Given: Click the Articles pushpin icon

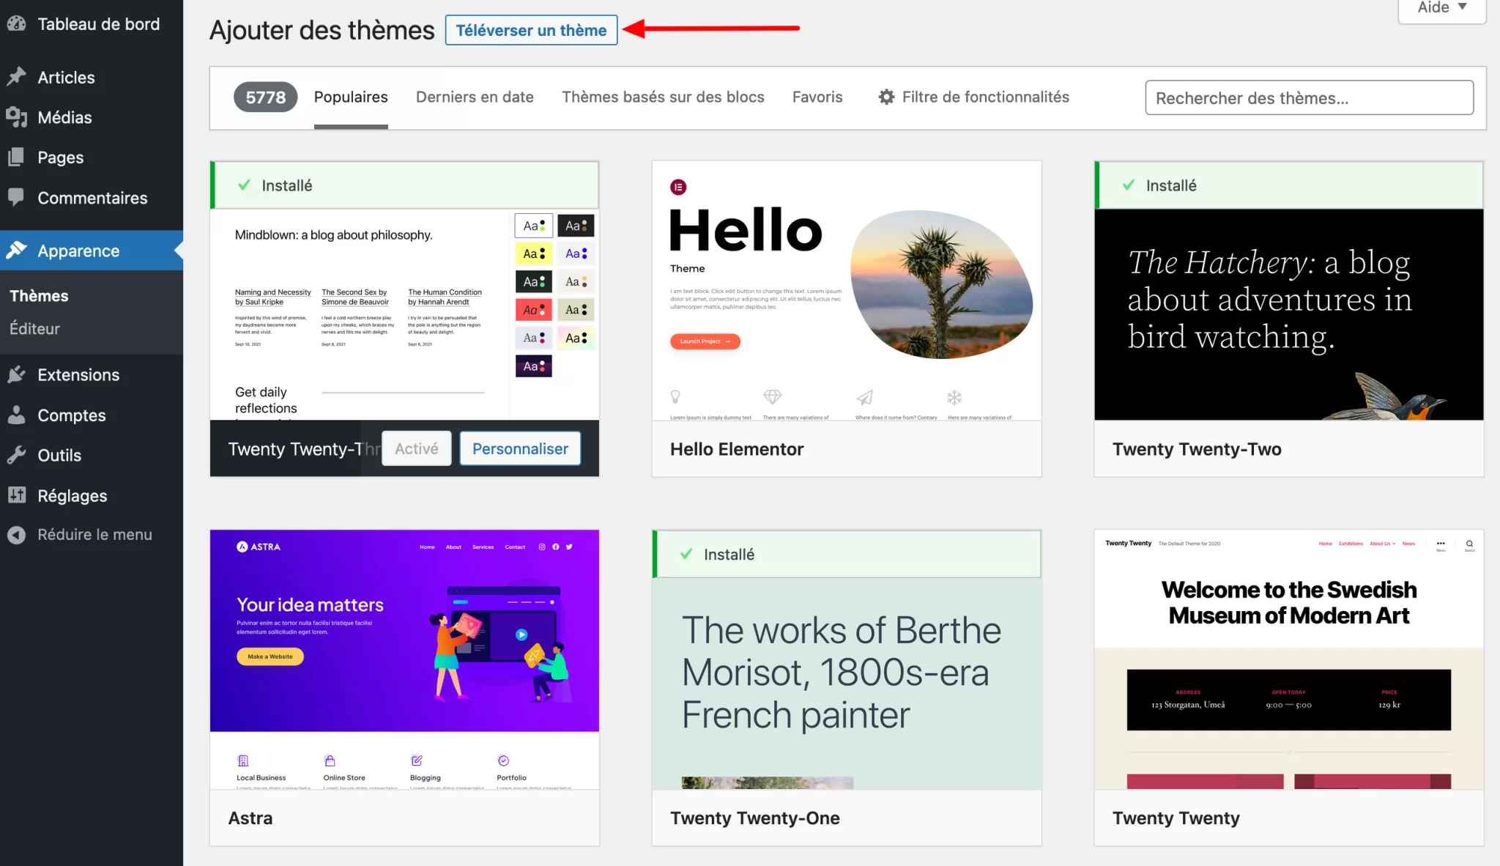Looking at the screenshot, I should pyautogui.click(x=16, y=77).
